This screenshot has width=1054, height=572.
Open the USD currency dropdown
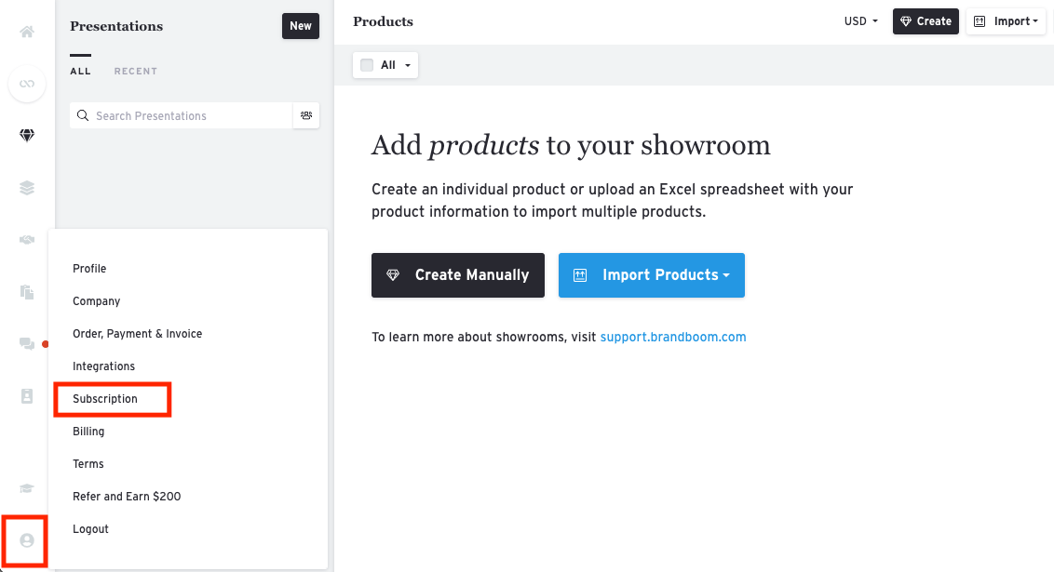pos(858,20)
